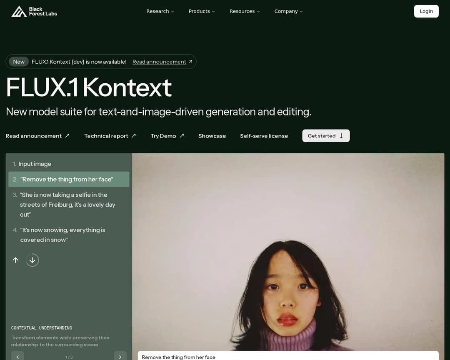Click arrow icon beside banner Read announcement

[190, 61]
